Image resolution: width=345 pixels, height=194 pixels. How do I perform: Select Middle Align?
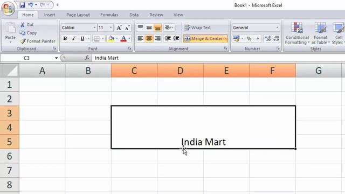pos(149,27)
